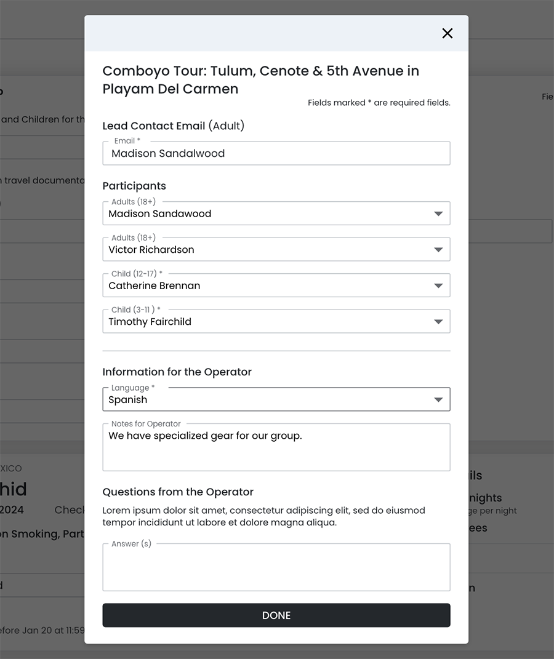Expand the Child (12-17) participant dropdown

tap(265, 286)
